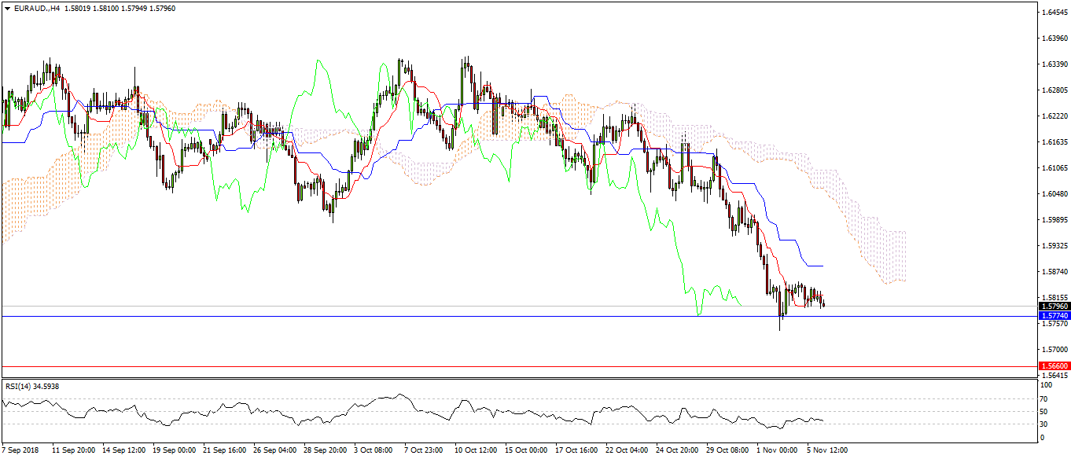Click the RSI 50 level label
1071x459 pixels.
tap(1044, 411)
